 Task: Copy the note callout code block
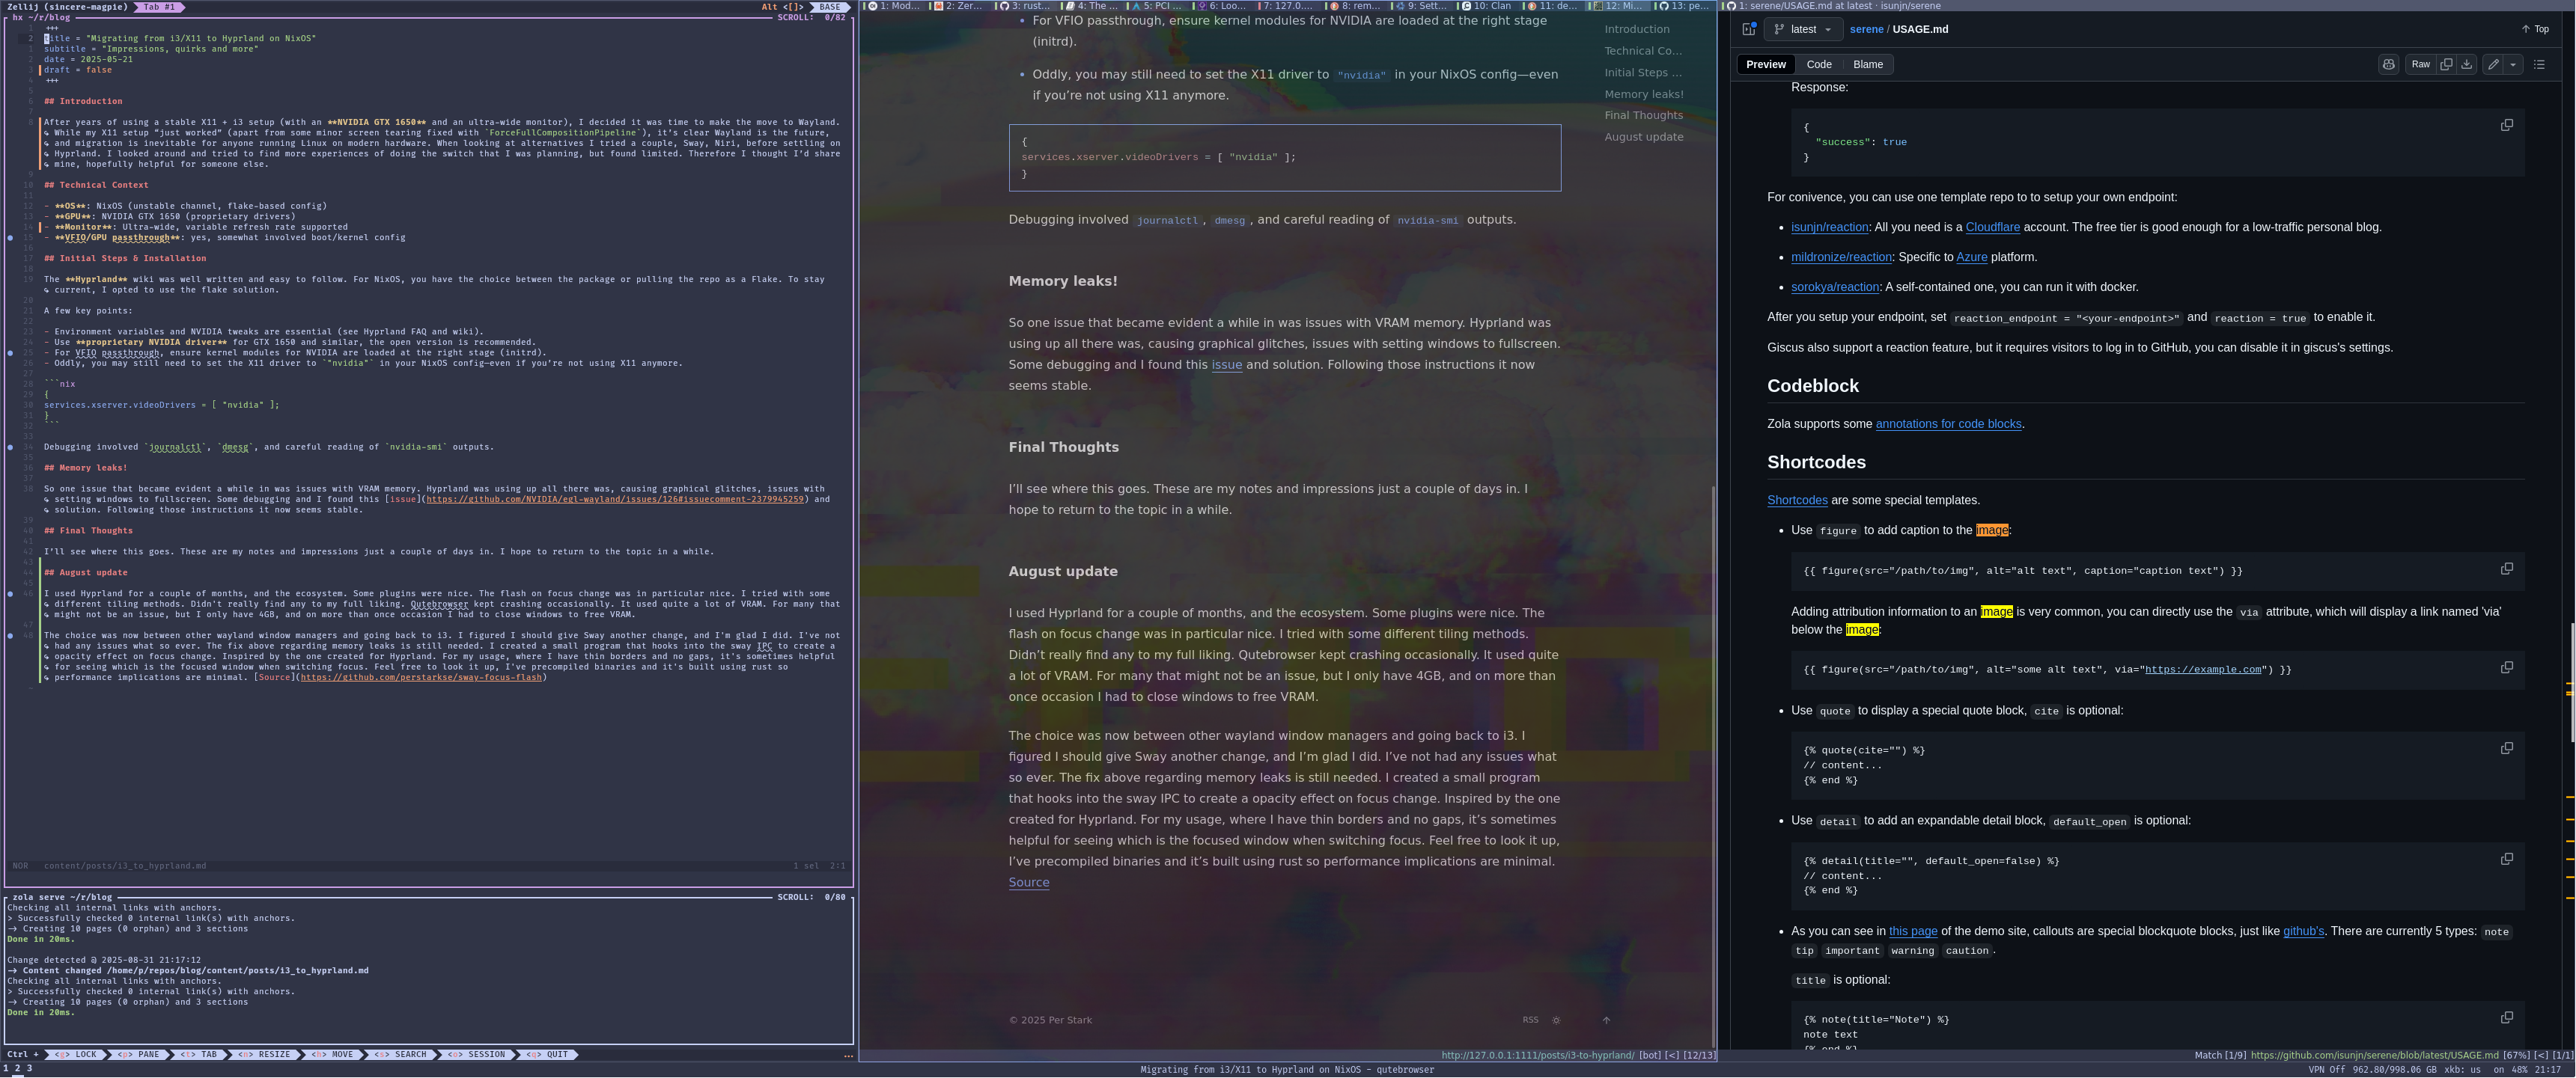tap(2507, 1017)
